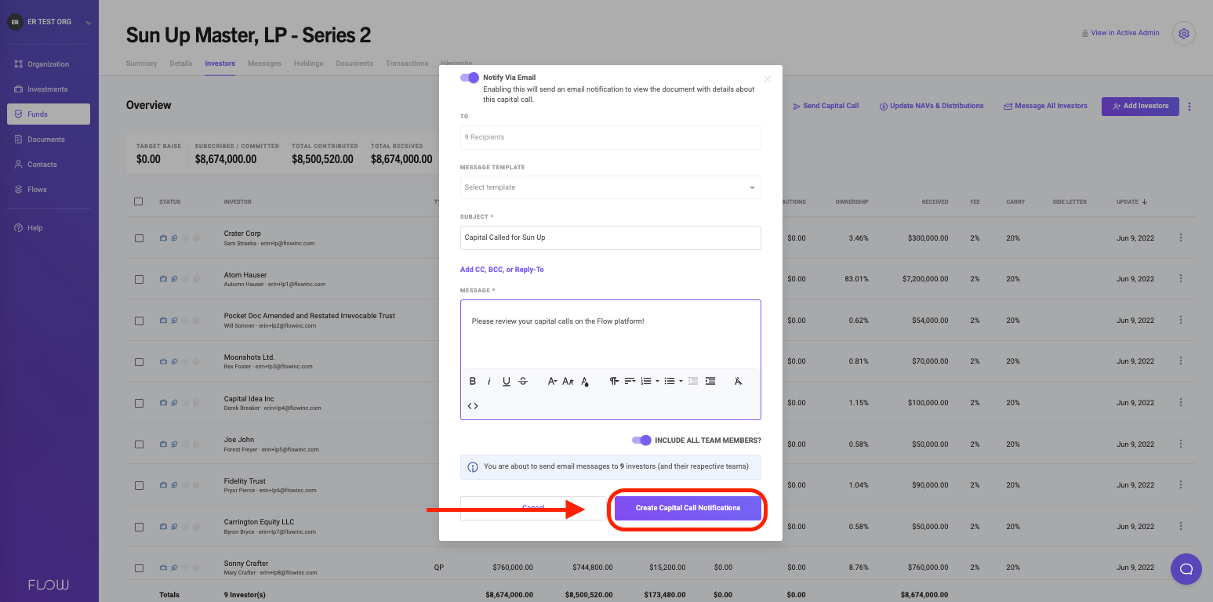This screenshot has height=602, width=1213.
Task: Select the underline formatting icon
Action: (x=507, y=381)
